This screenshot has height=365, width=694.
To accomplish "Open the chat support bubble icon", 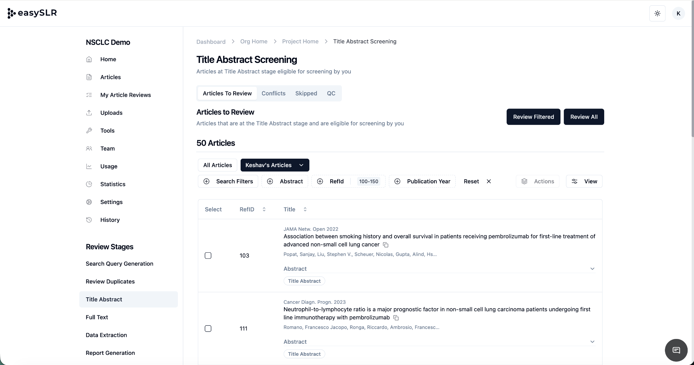I will [676, 350].
